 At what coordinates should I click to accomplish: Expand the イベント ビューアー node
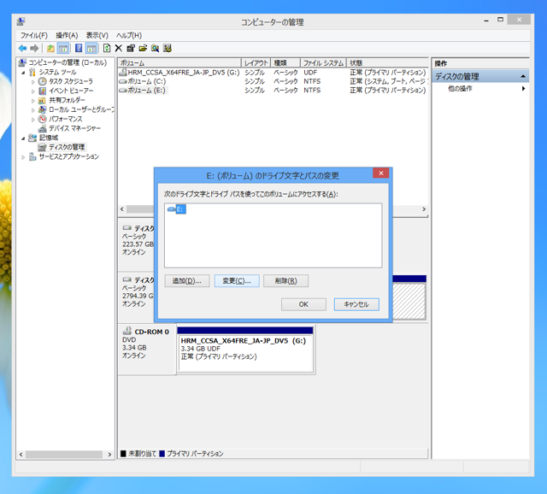pyautogui.click(x=33, y=91)
